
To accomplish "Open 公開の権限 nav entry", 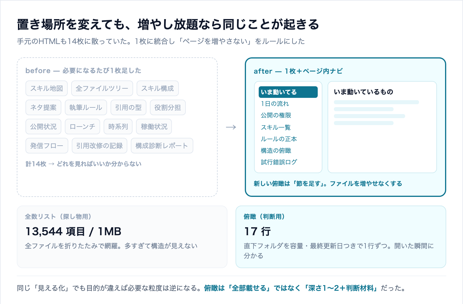I will (x=276, y=115).
